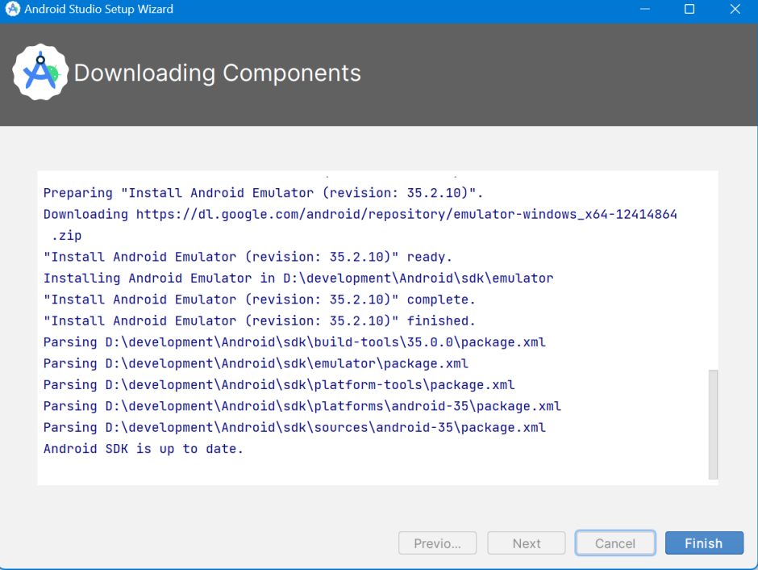Click the log area vertical scrollbar thumb
The height and width of the screenshot is (570, 758).
(x=713, y=425)
